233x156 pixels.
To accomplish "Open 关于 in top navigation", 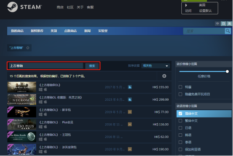I will point(80,7).
